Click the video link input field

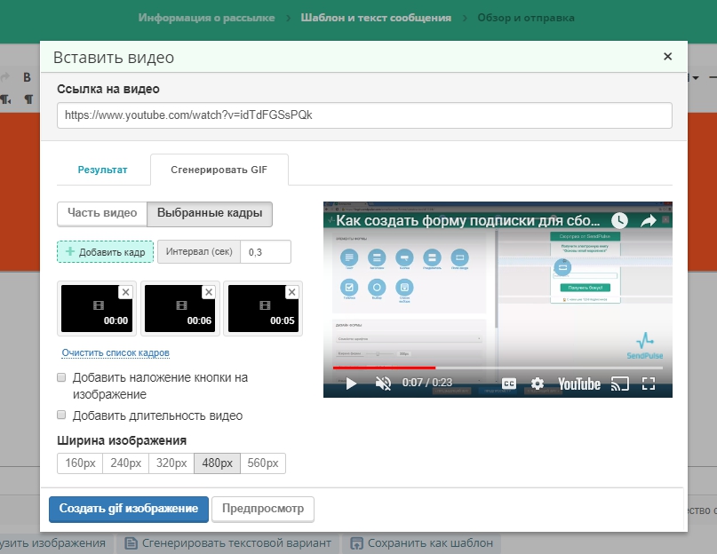pos(364,115)
